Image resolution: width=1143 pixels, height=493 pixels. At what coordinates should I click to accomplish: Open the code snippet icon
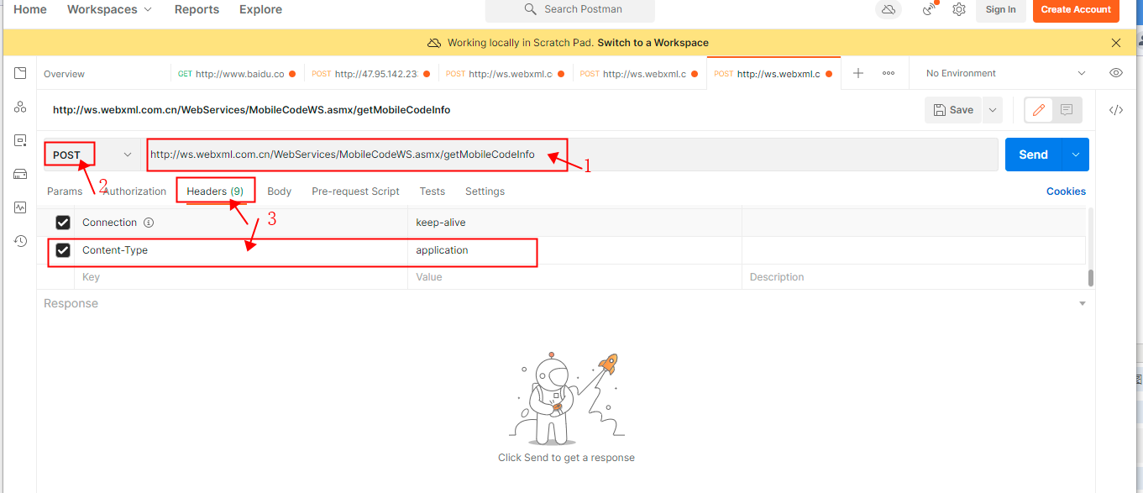1116,110
